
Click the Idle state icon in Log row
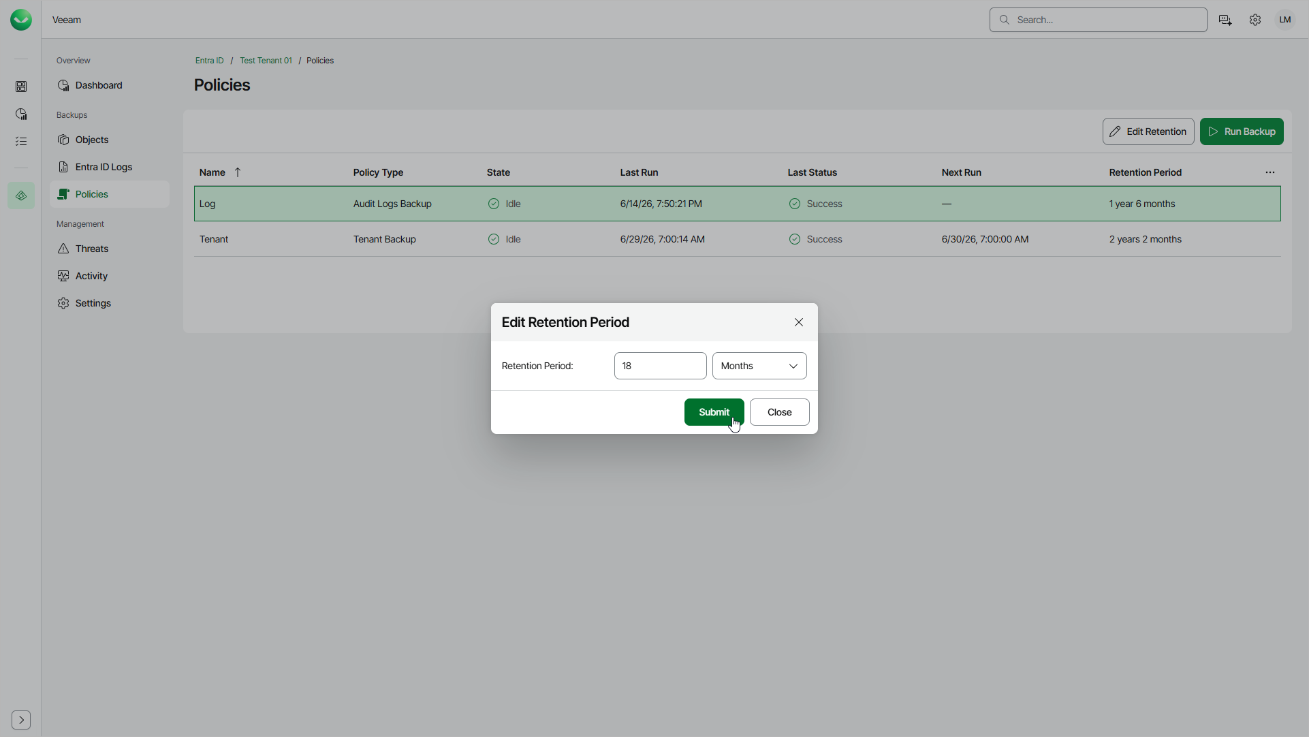coord(494,204)
